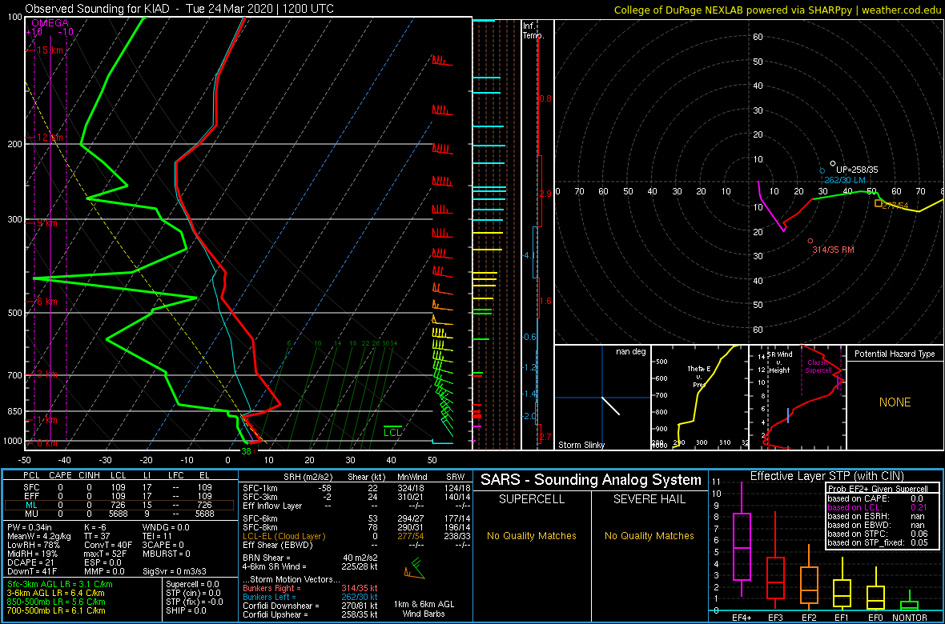Viewport: 945px width, 624px height.
Task: Click the orange mean-wind square on the hodograph
Action: click(x=879, y=203)
